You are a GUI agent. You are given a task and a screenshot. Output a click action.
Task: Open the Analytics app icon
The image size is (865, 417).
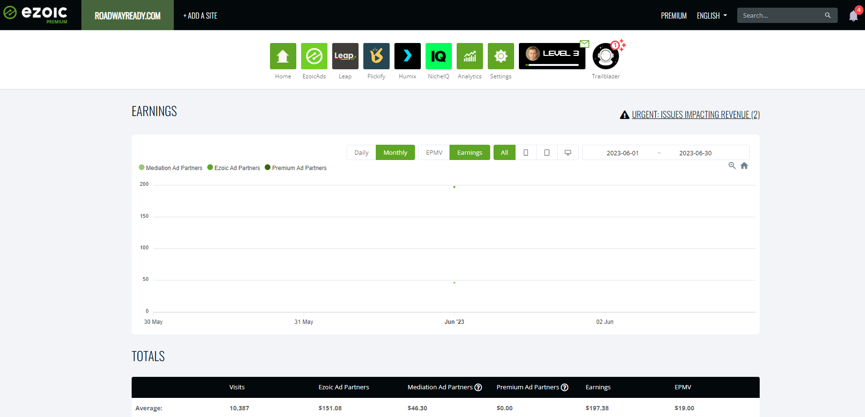click(x=470, y=56)
